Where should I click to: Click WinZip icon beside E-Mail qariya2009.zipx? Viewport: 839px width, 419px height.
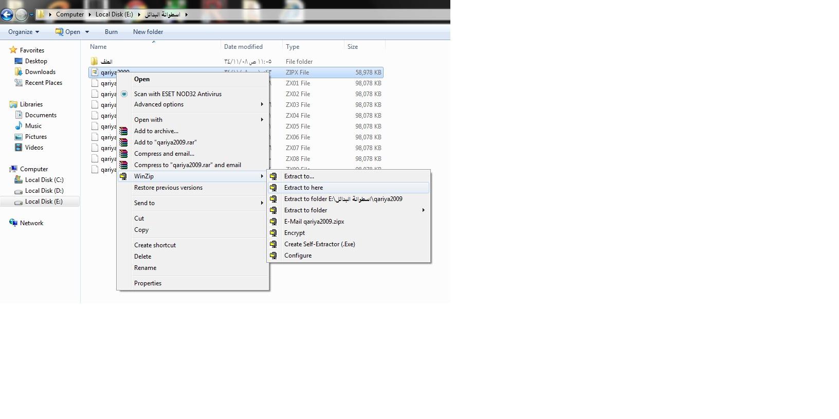[273, 222]
